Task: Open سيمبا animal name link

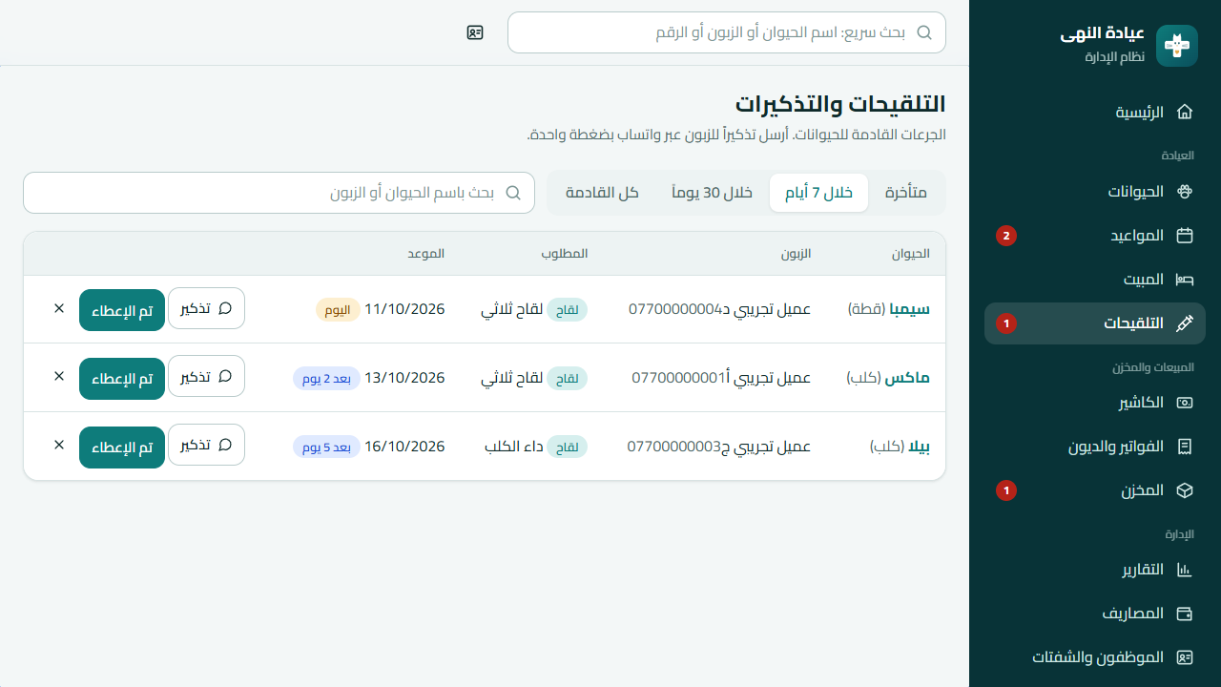Action: tap(909, 309)
